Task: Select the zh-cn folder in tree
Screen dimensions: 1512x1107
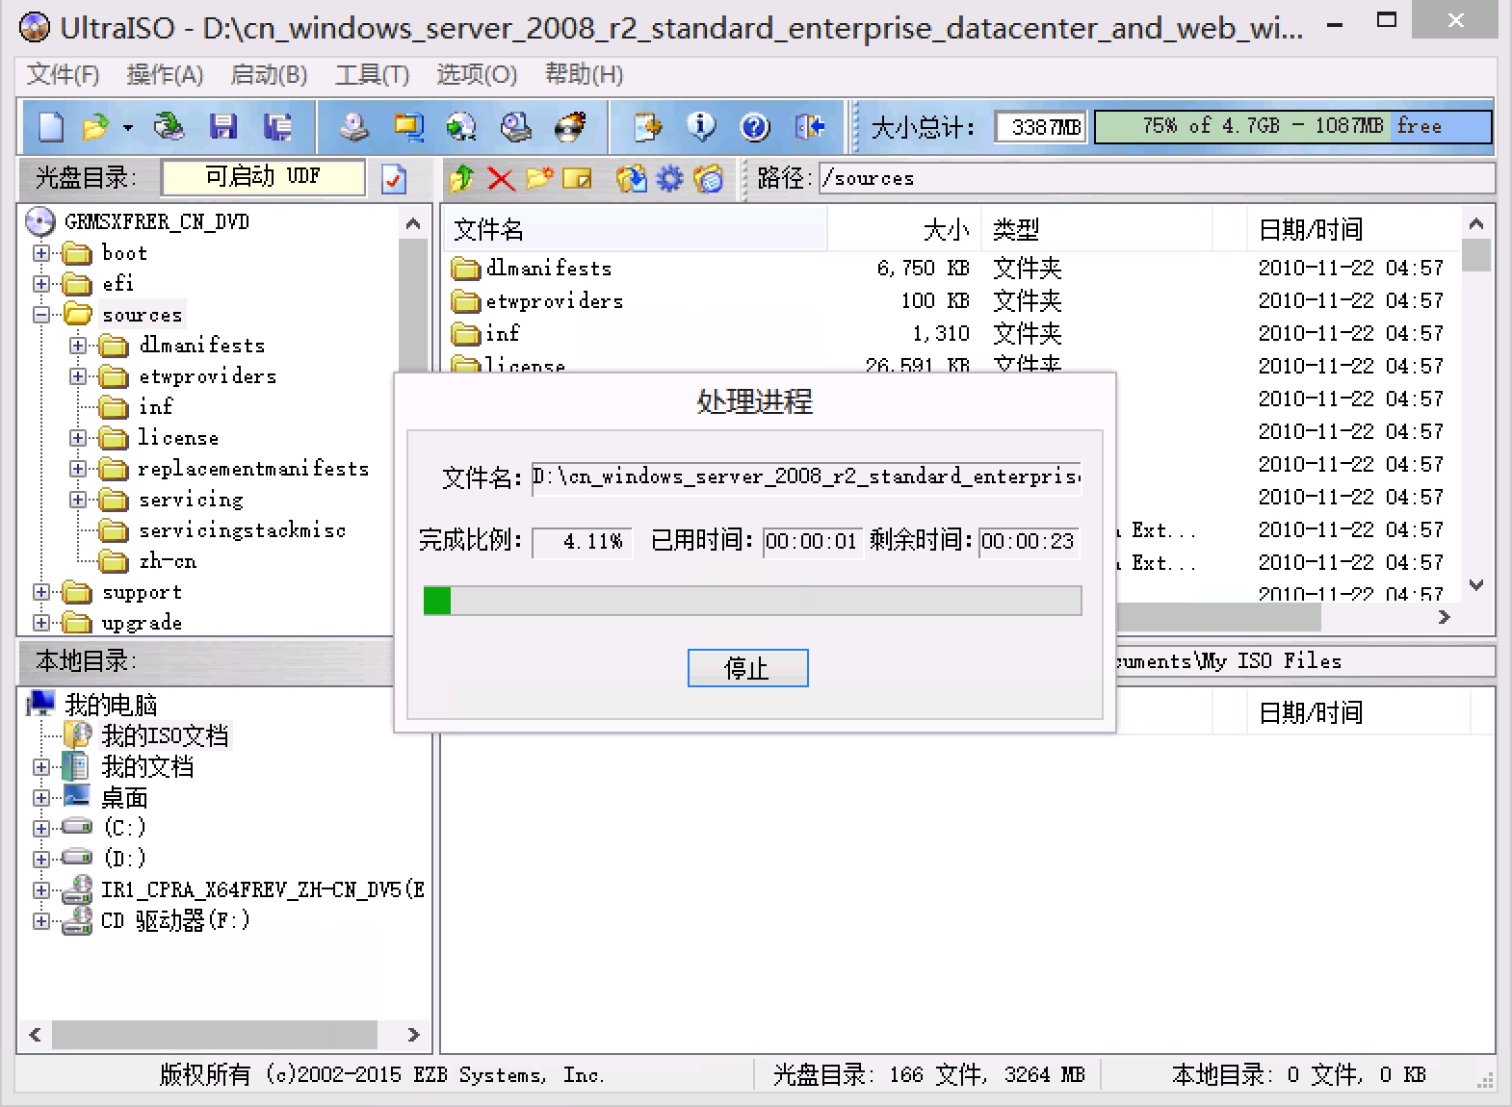Action: pos(168,561)
